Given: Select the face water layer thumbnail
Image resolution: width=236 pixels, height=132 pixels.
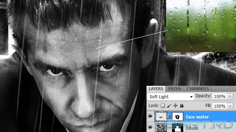Looking at the screenshot, I should coord(161,117).
